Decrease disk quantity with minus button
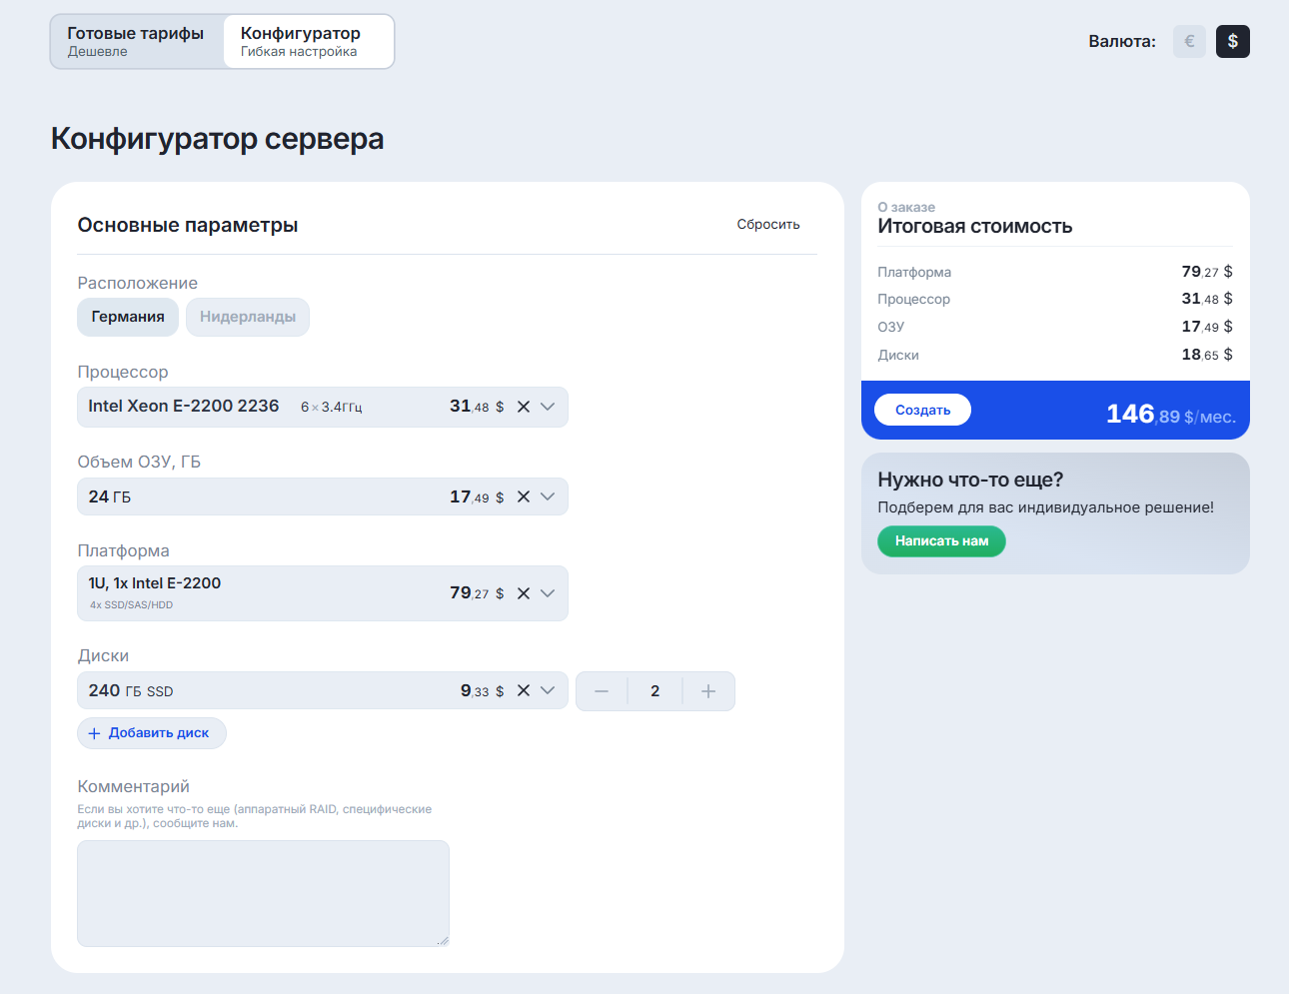 (x=602, y=691)
